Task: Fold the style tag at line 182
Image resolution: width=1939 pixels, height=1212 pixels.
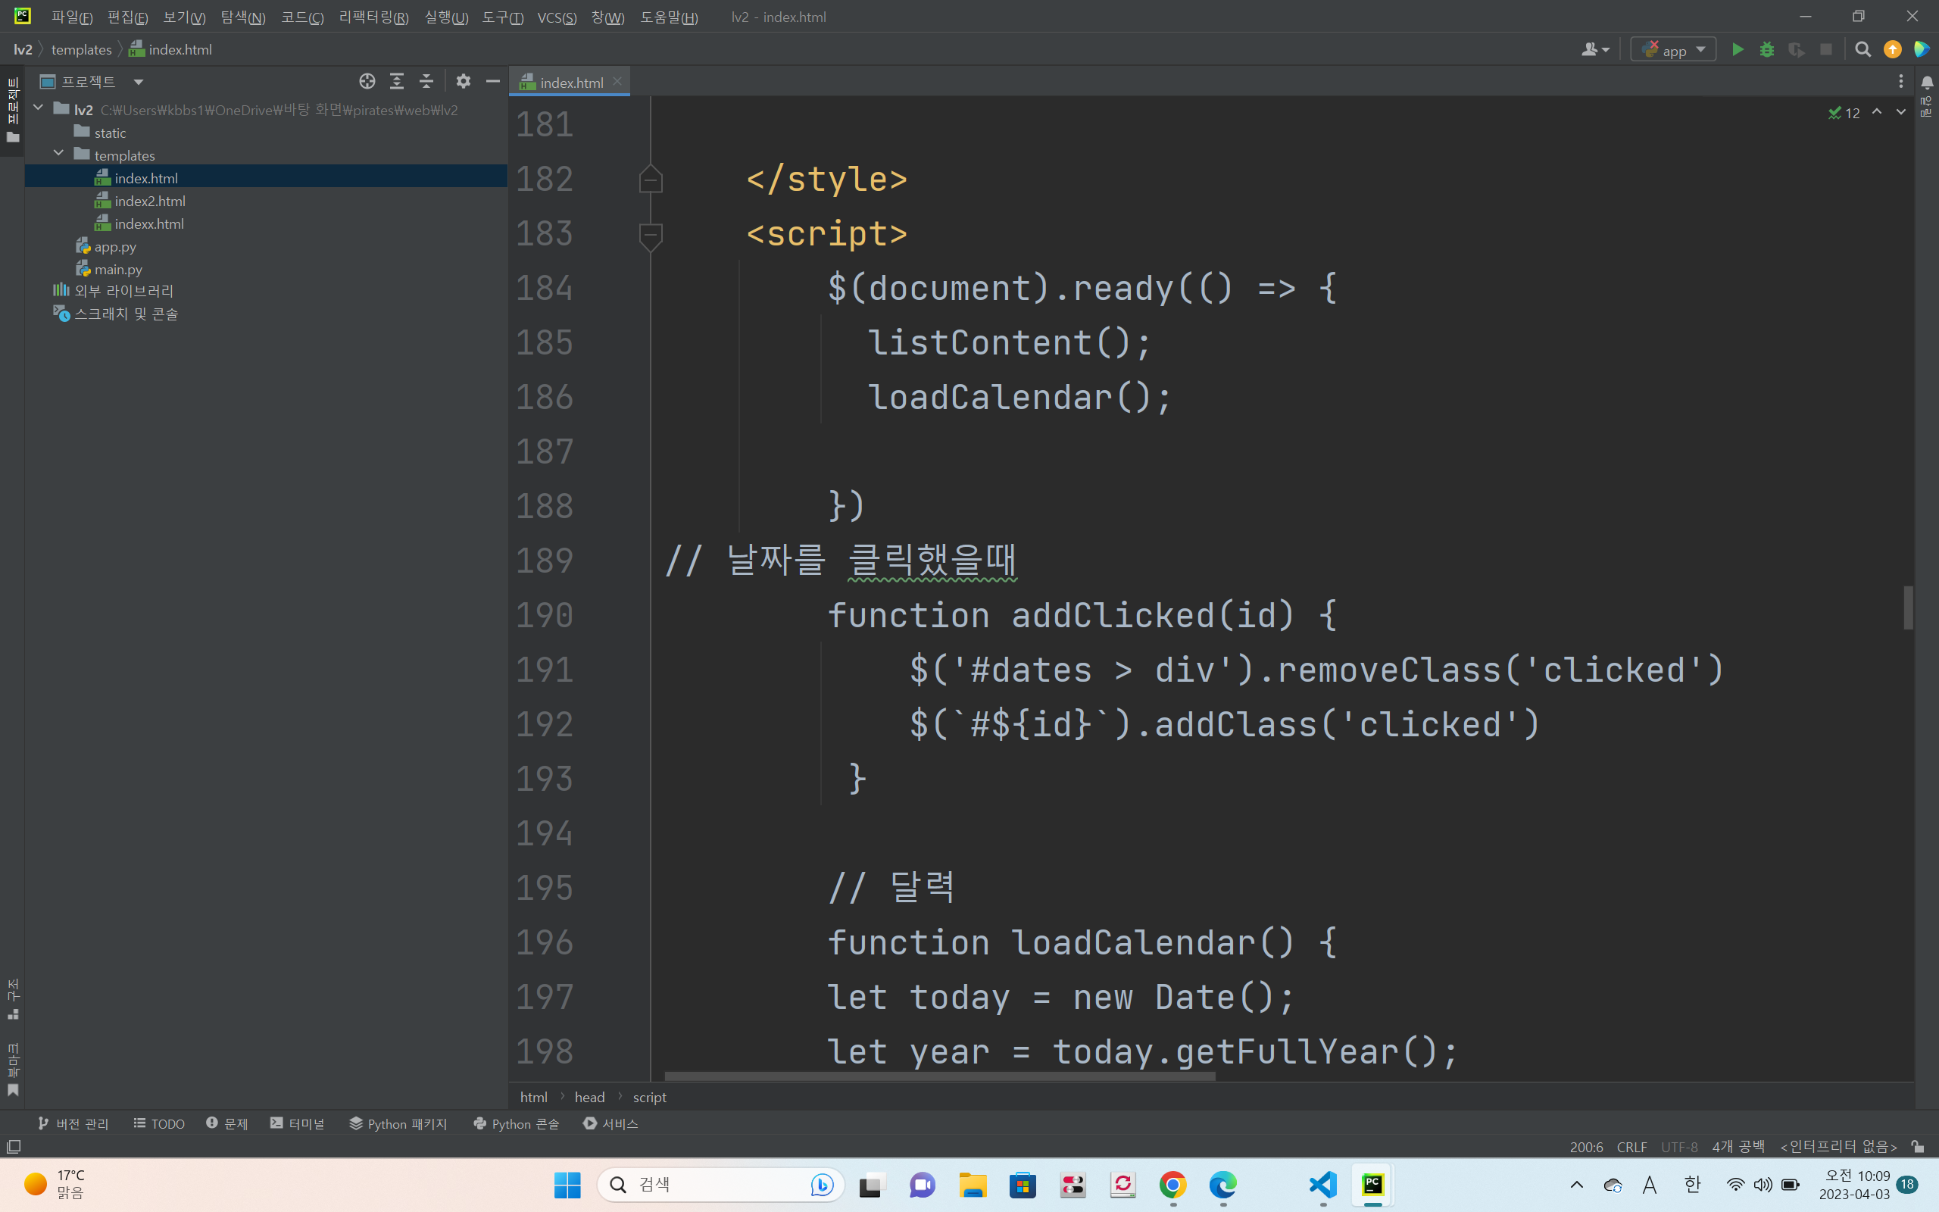Action: [x=651, y=179]
